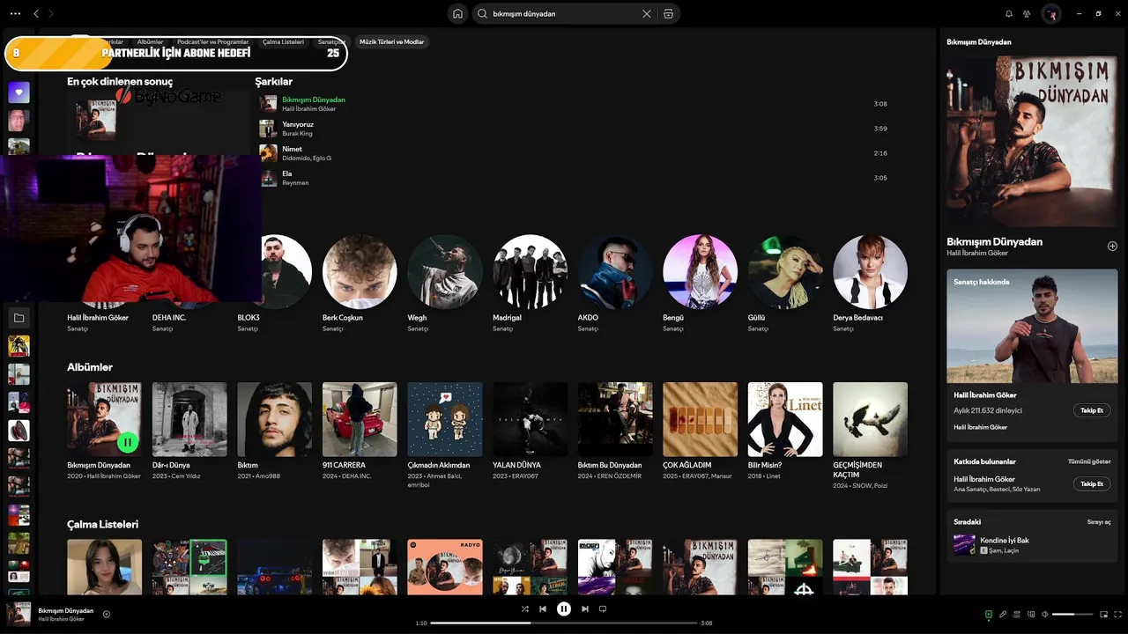
Task: Open the three-dot app menu
Action: [15, 14]
